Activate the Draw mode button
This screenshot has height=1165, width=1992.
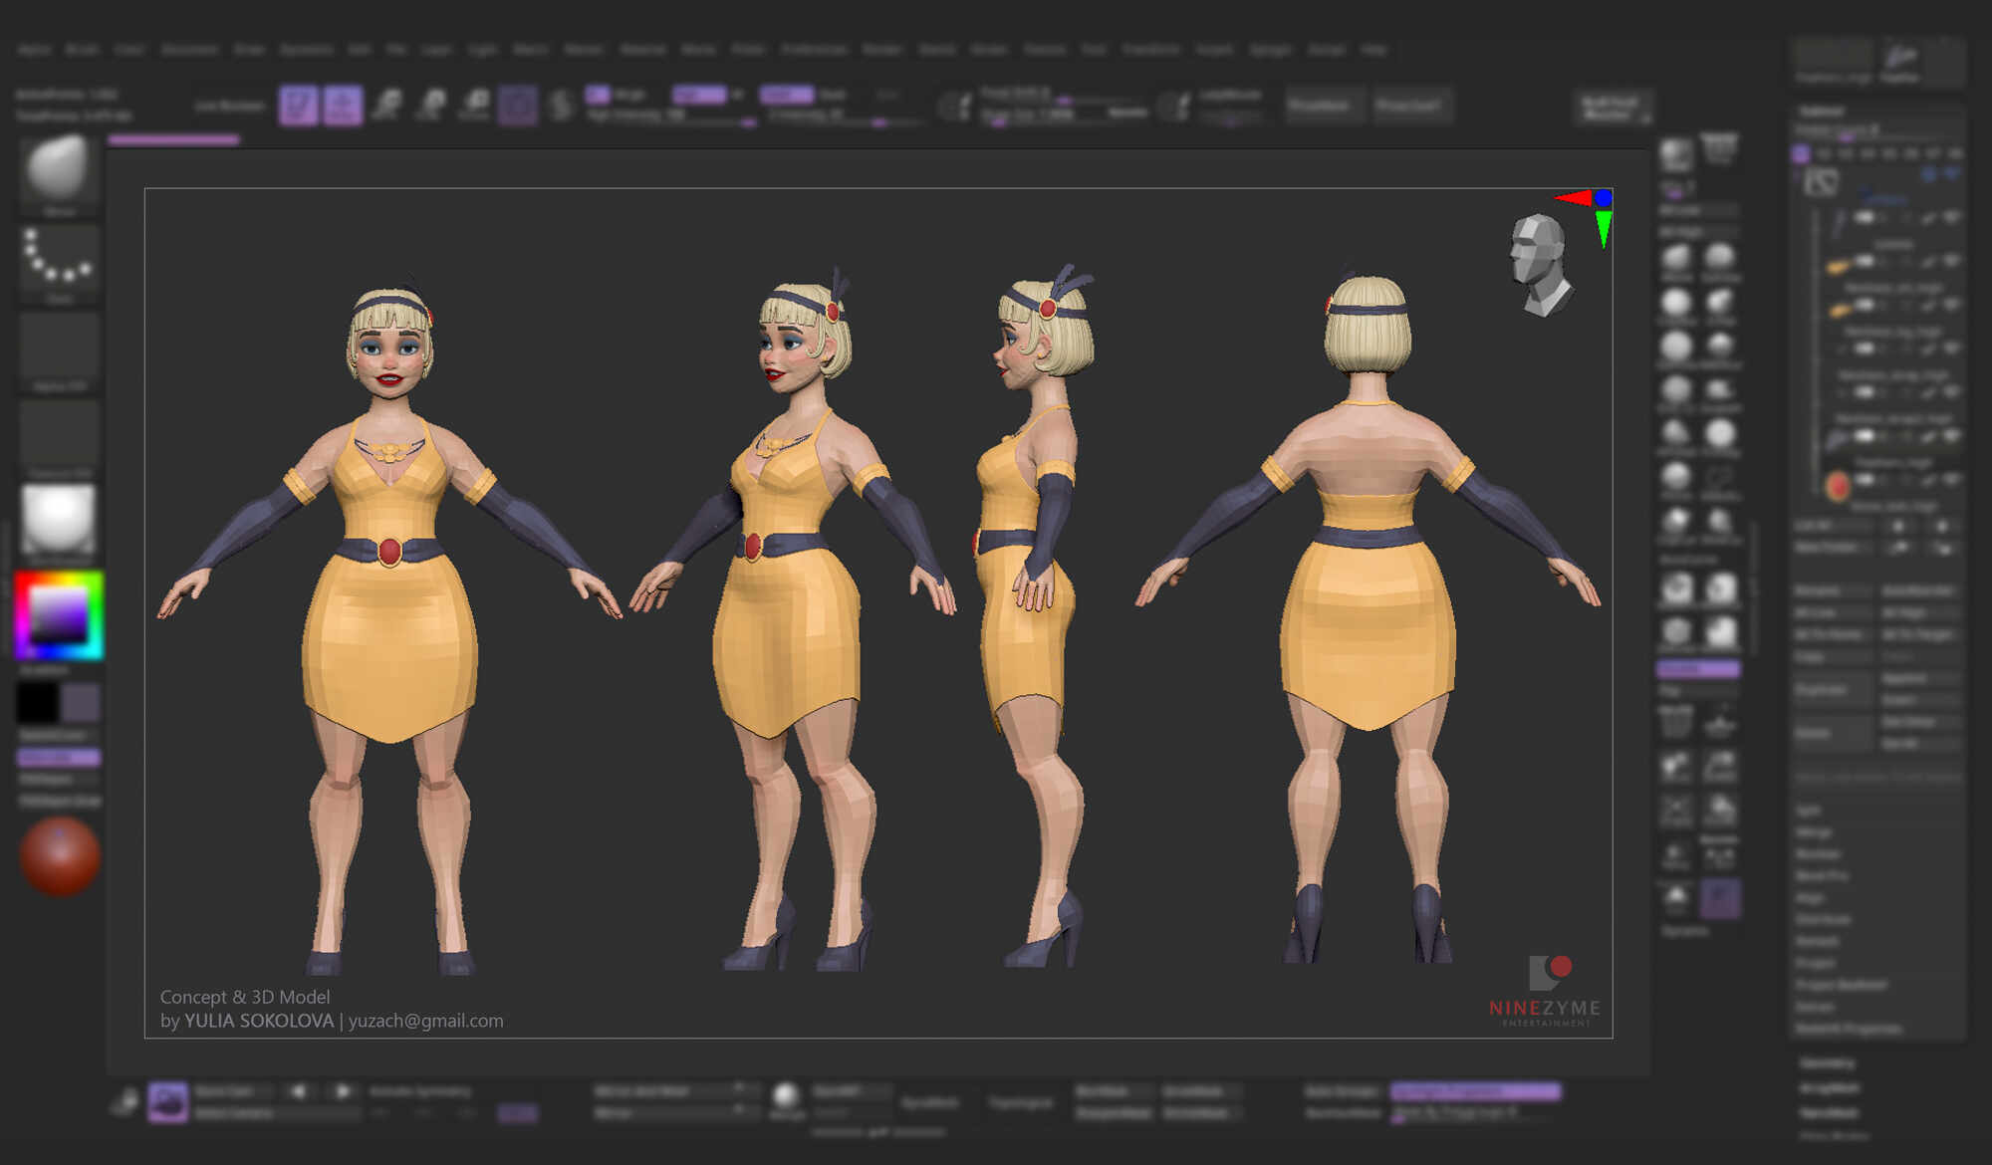click(x=342, y=106)
